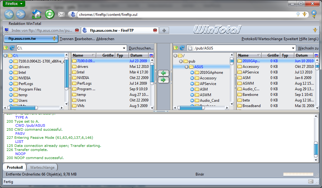
Task: Expand the local path C:\ dropdown
Action: [124, 48]
